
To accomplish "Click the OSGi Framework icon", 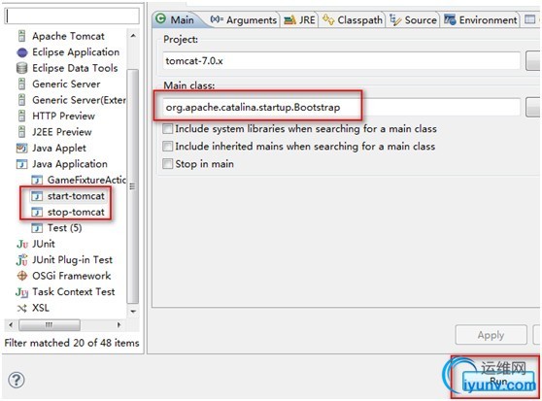I will coord(22,276).
